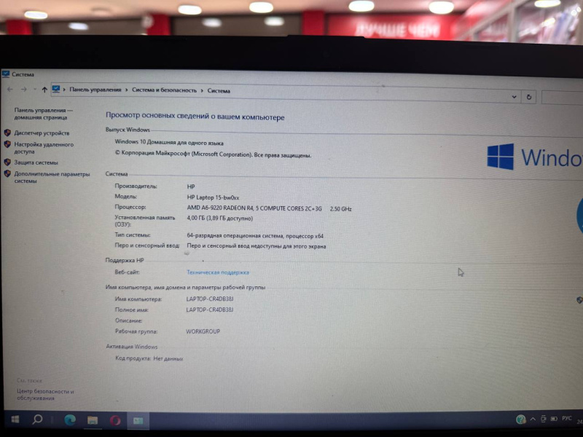Refresh the System page
The image size is (583, 437).
point(529,97)
